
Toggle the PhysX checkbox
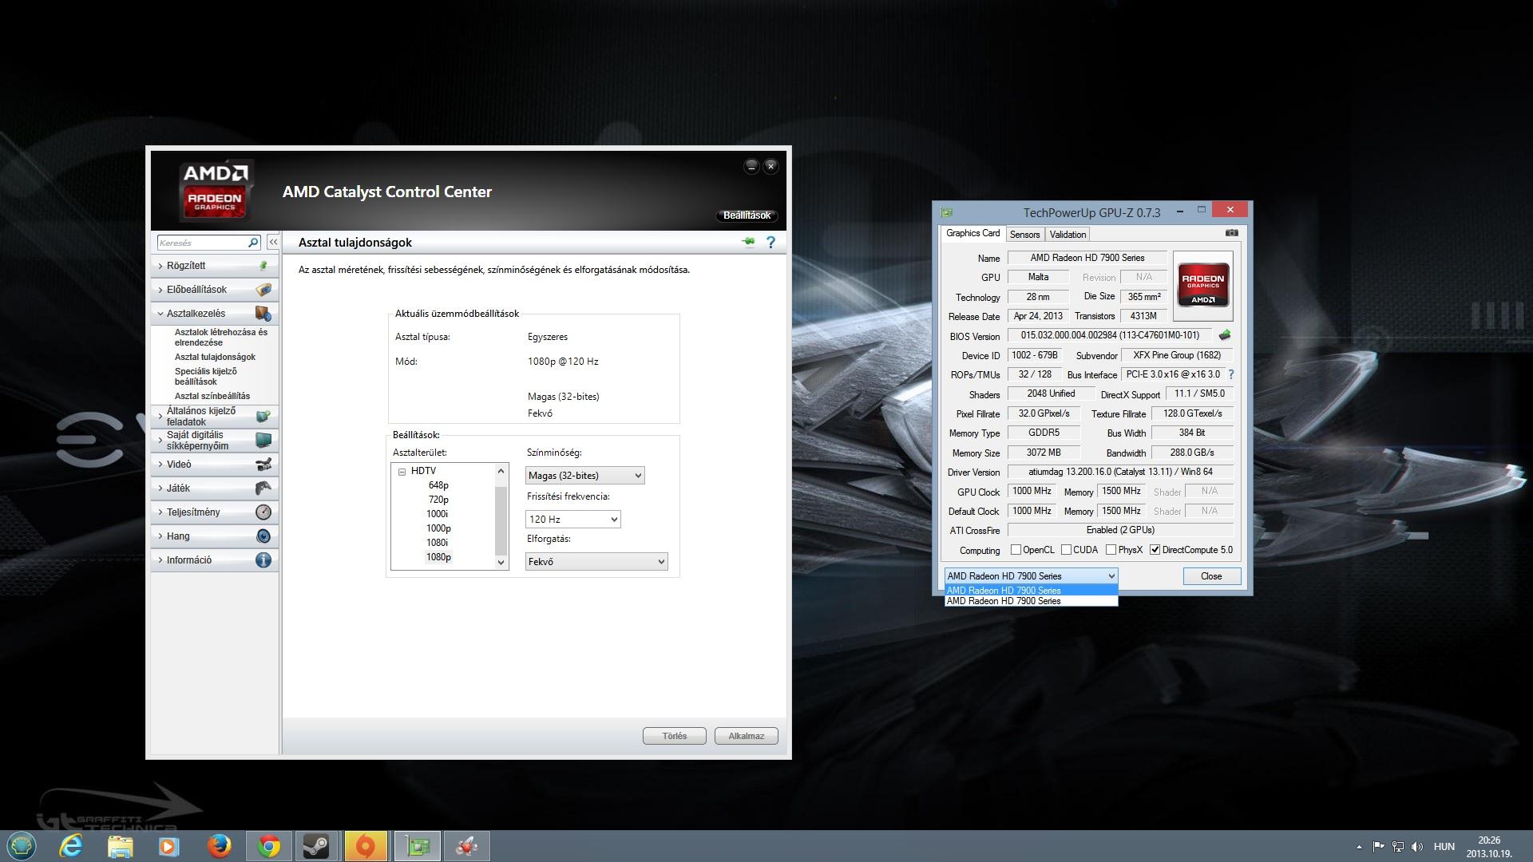[1111, 550]
